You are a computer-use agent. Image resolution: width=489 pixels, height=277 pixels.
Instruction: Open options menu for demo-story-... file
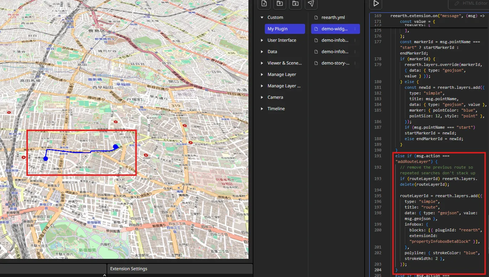click(x=355, y=63)
